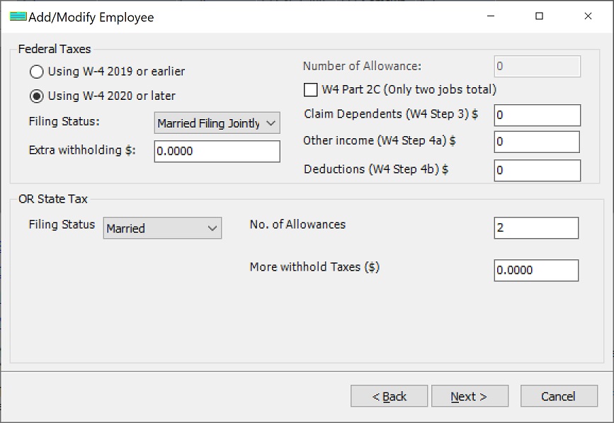Click the Back button

pyautogui.click(x=389, y=395)
